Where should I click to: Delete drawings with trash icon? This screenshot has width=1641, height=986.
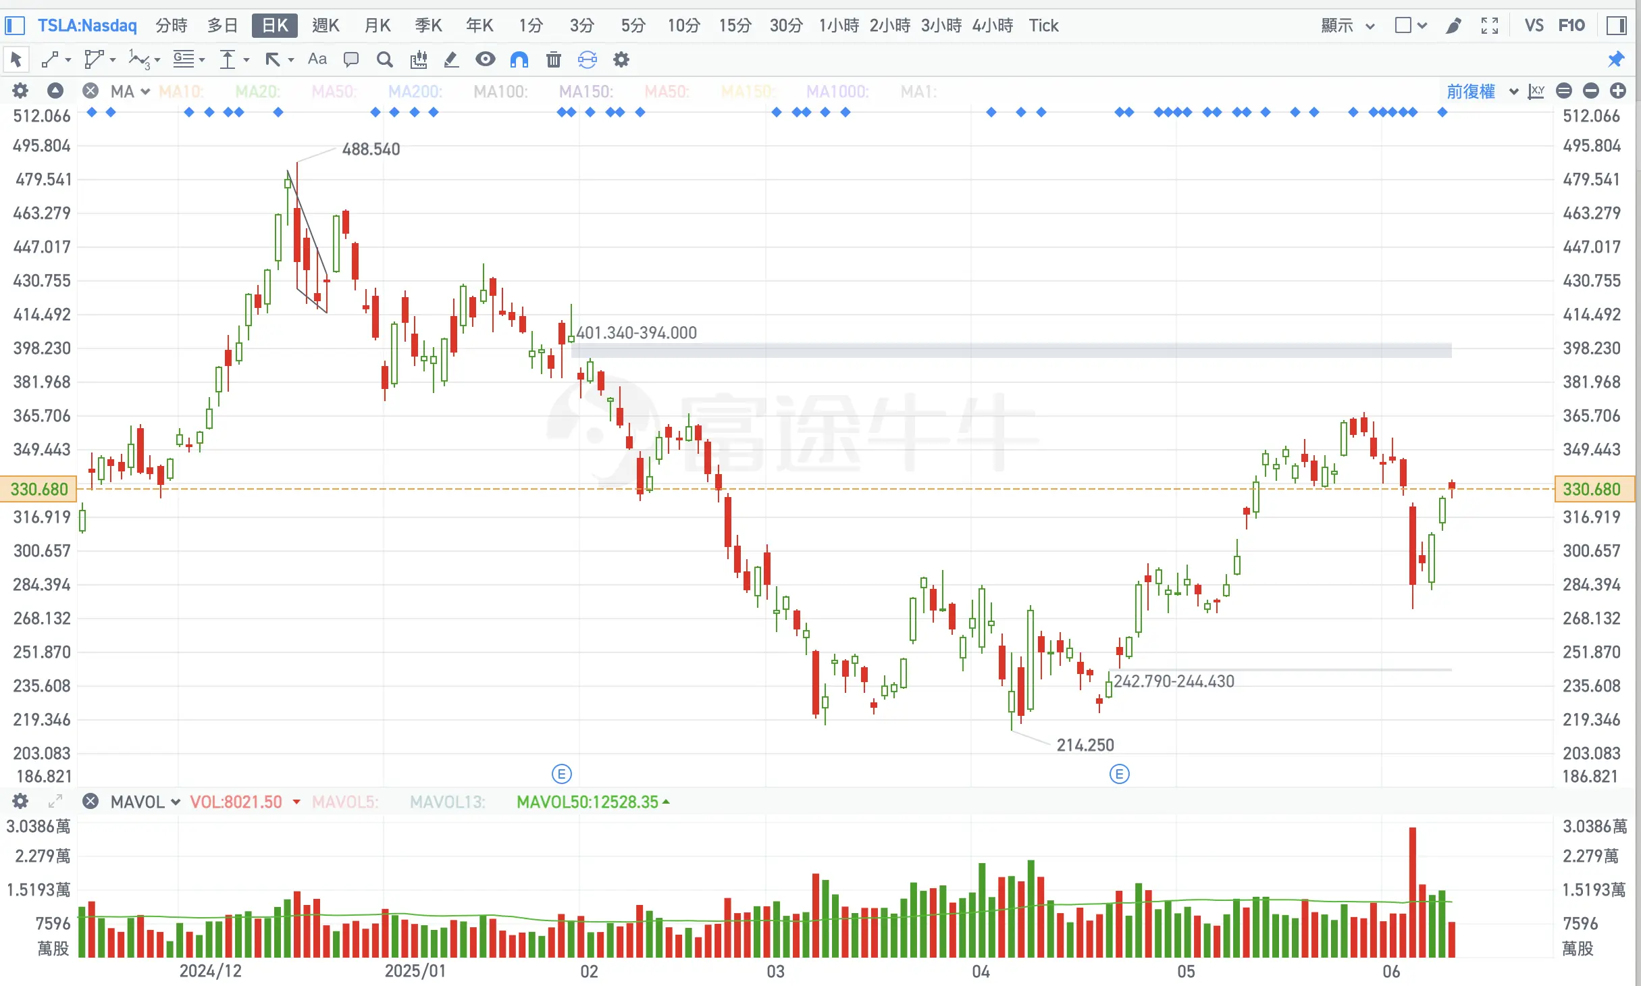(x=554, y=59)
